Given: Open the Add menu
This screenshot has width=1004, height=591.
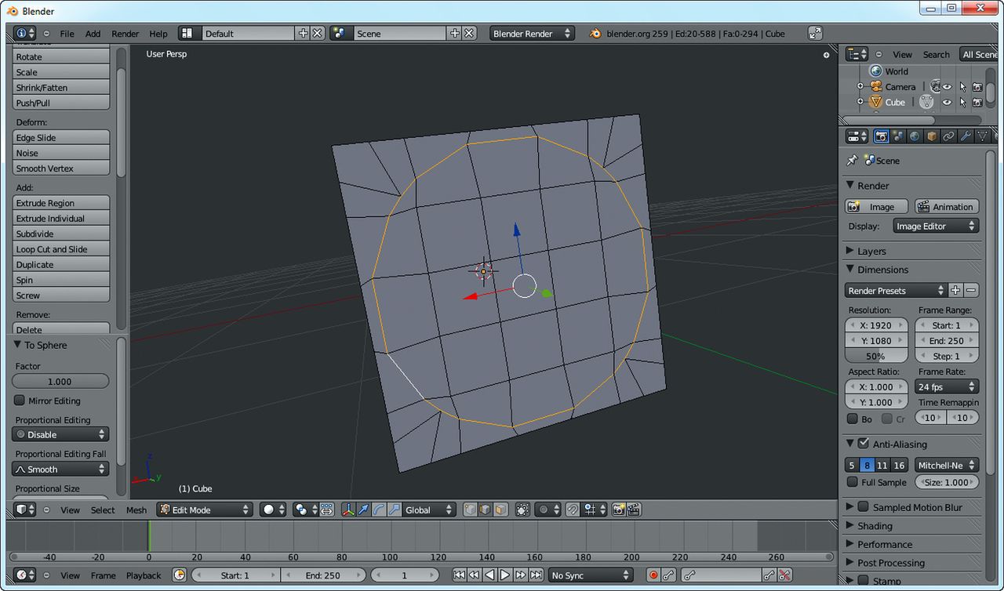Looking at the screenshot, I should [x=93, y=34].
